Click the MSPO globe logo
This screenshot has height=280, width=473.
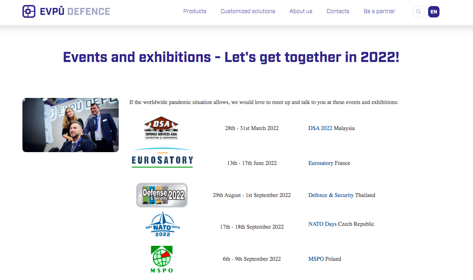[161, 259]
